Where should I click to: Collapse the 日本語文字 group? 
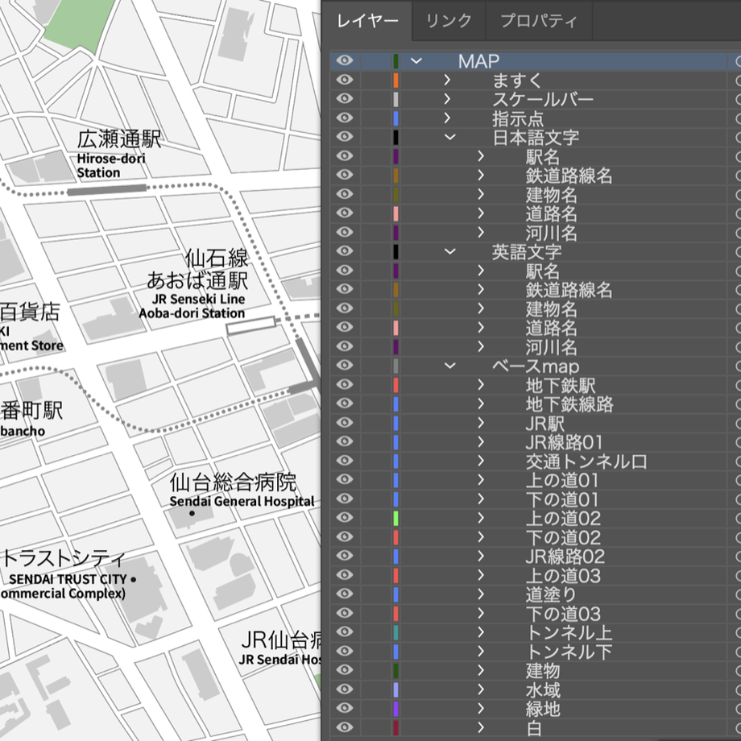pyautogui.click(x=450, y=137)
